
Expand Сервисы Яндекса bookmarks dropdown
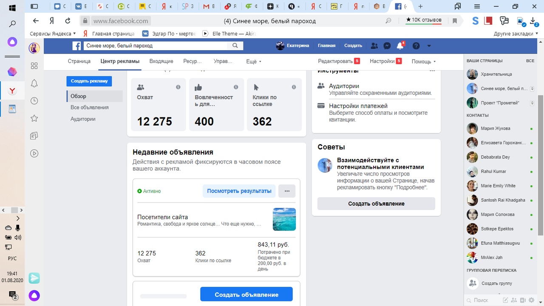[53, 34]
